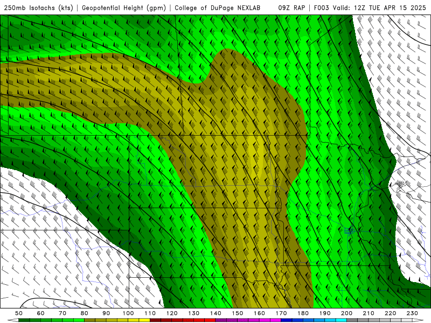The height and width of the screenshot is (323, 431).
Task: Click the 130 value on the color scale
Action: pyautogui.click(x=194, y=313)
